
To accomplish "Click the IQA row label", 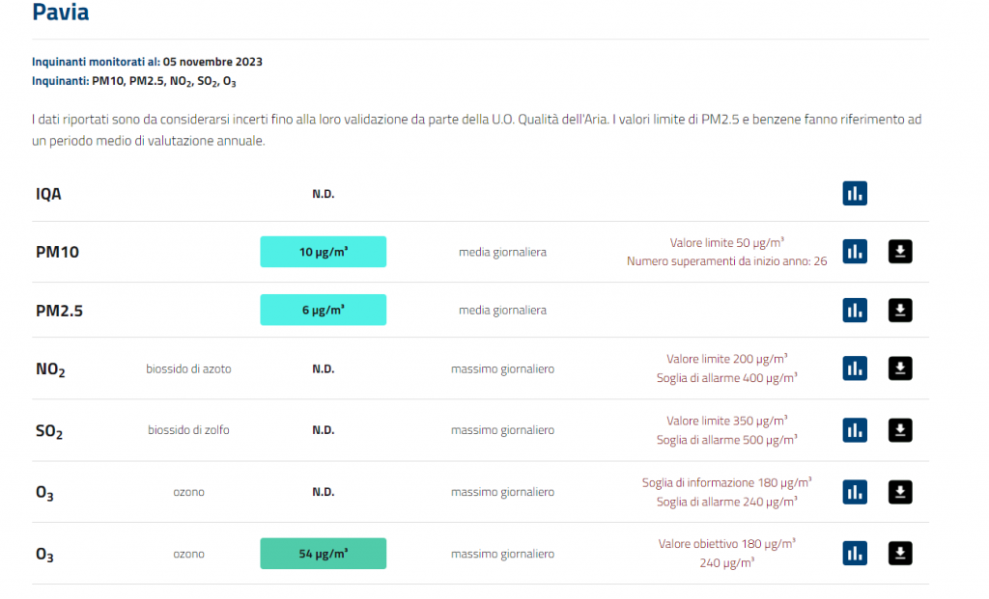I will tap(48, 194).
